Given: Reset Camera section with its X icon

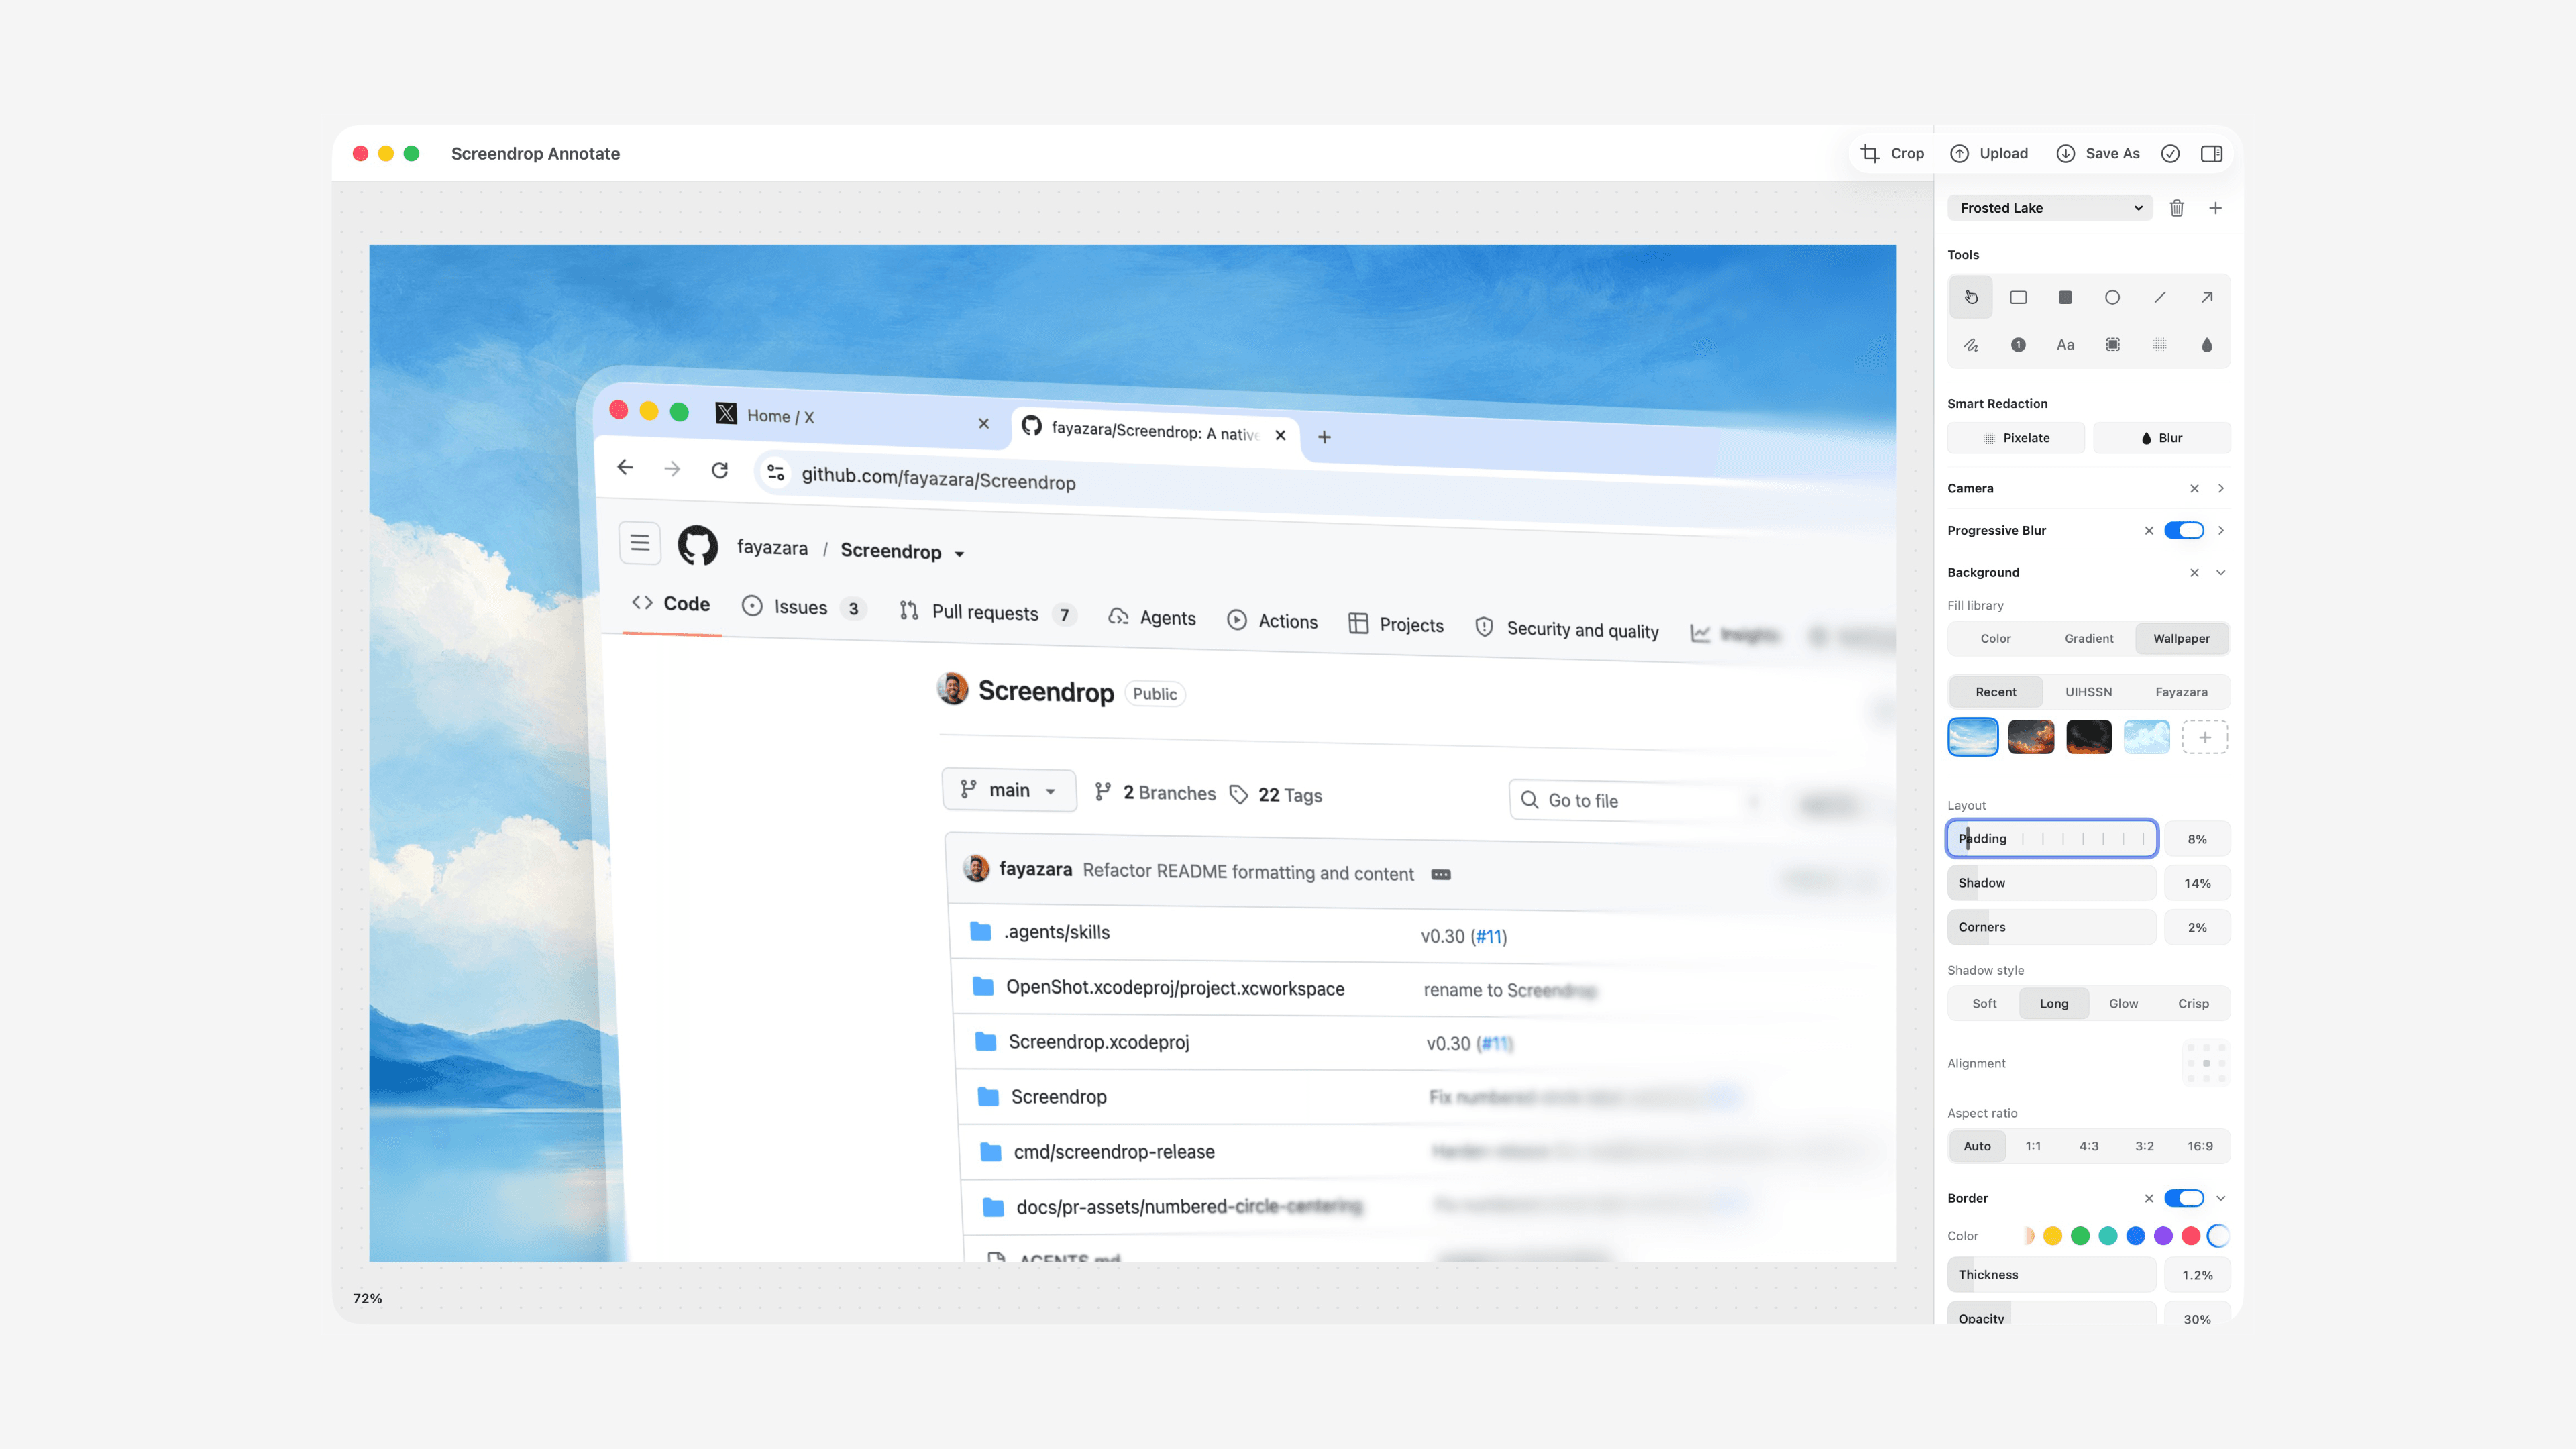Looking at the screenshot, I should pos(2194,488).
